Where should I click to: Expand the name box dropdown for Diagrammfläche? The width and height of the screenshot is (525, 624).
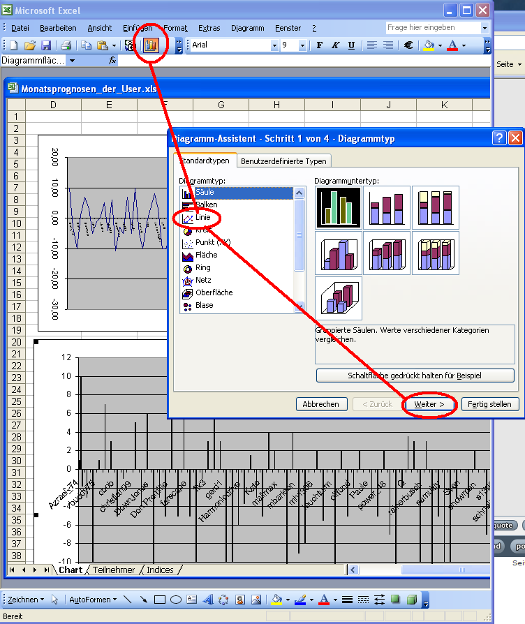pos(72,61)
